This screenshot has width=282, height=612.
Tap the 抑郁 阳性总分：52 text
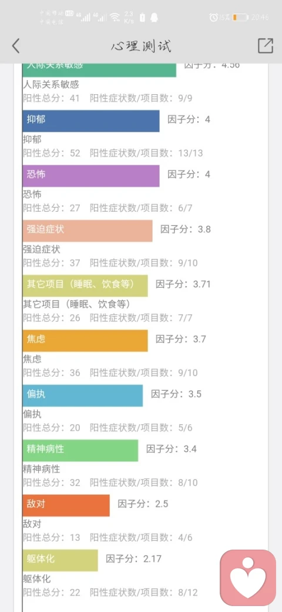(52, 153)
